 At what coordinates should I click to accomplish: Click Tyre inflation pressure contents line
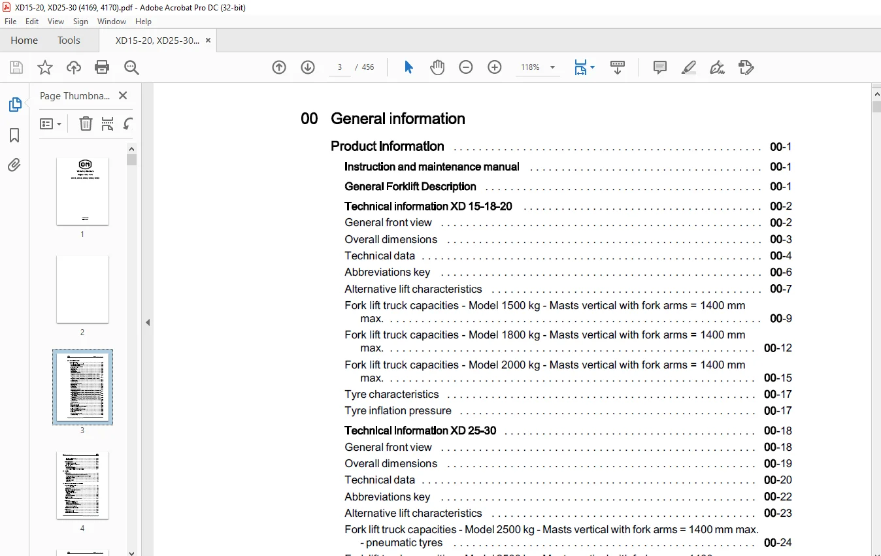(x=568, y=410)
